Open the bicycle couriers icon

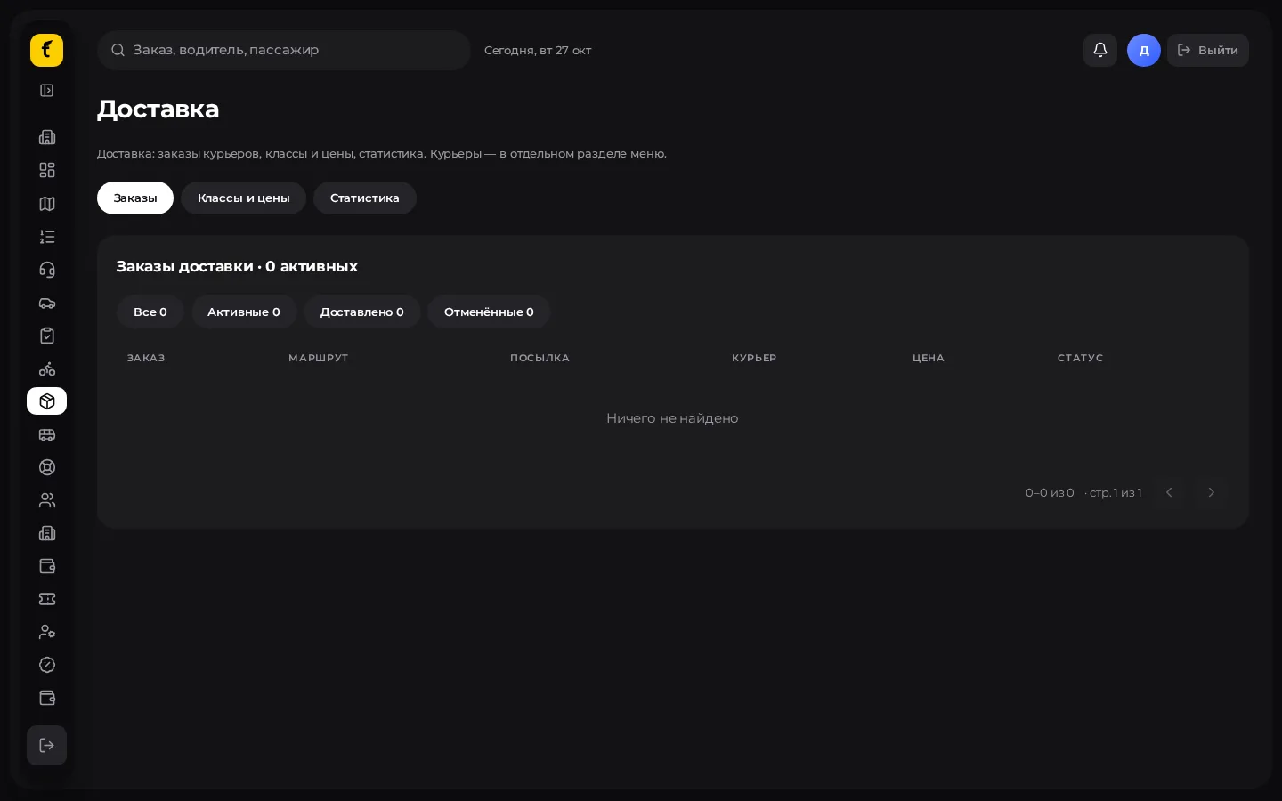(x=47, y=368)
